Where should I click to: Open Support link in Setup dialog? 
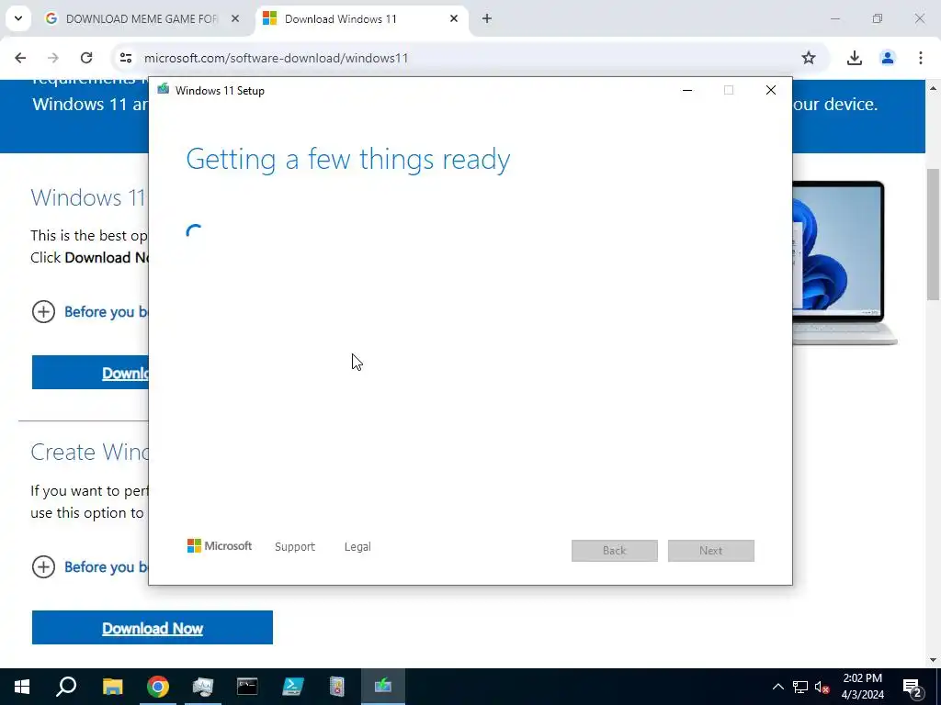pos(295,547)
